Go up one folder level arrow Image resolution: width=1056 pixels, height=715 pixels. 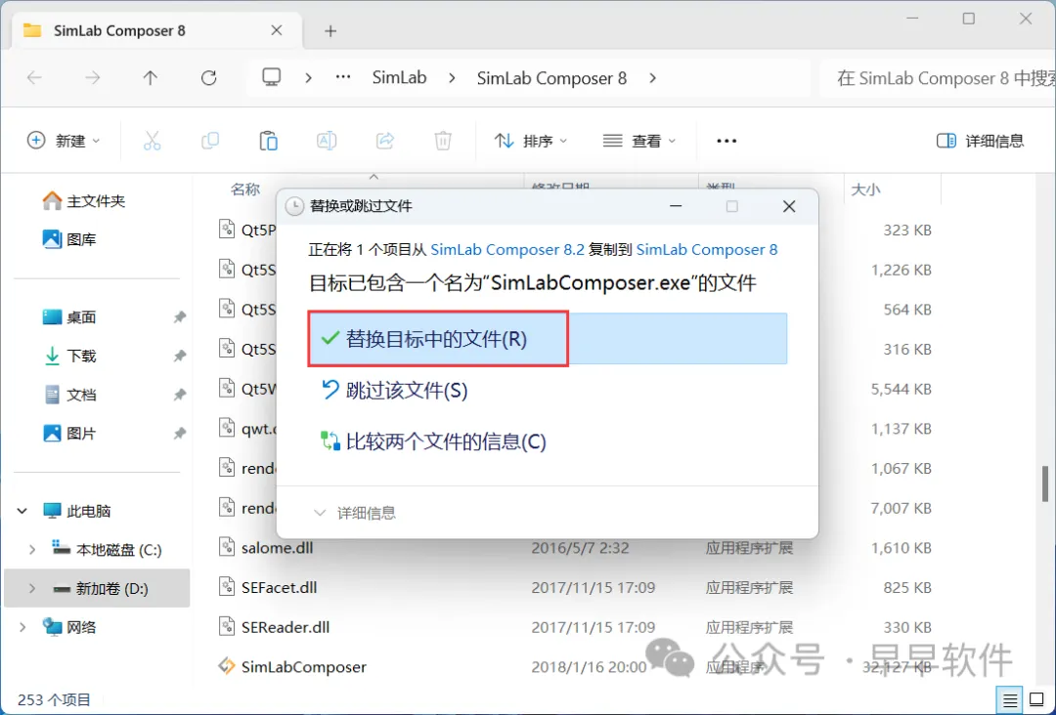(x=151, y=78)
